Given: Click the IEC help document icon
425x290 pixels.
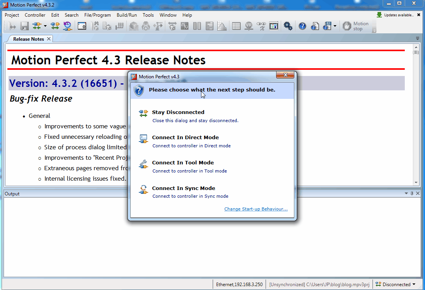Looking at the screenshot, I should 327,26.
